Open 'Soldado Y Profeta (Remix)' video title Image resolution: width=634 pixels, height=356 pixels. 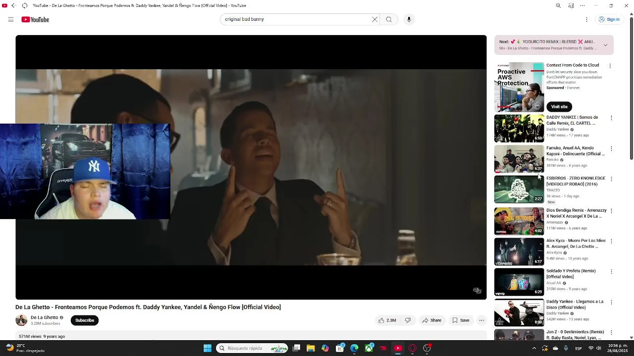pos(571,274)
